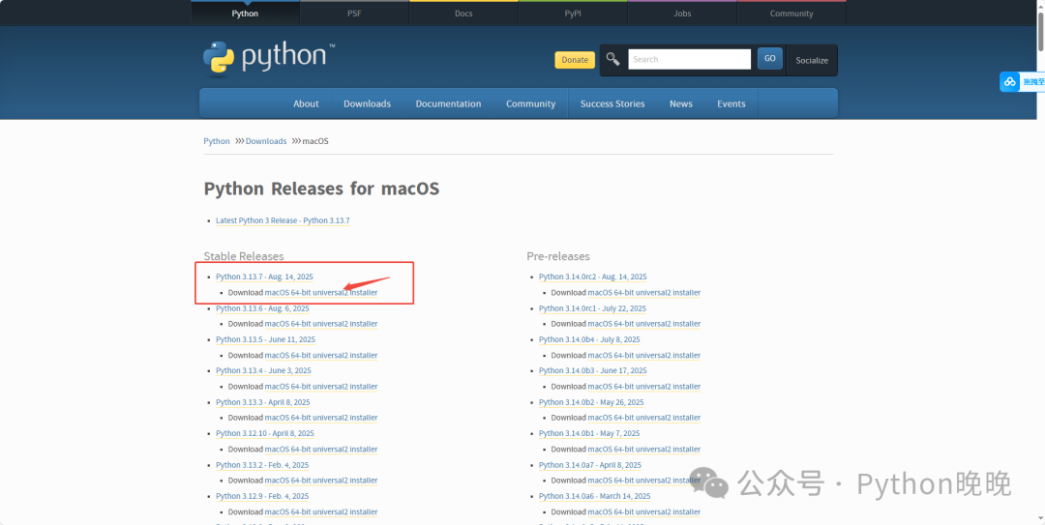Download macOS installer under Python 3.14.0b4
The height and width of the screenshot is (525, 1045).
pyautogui.click(x=644, y=355)
